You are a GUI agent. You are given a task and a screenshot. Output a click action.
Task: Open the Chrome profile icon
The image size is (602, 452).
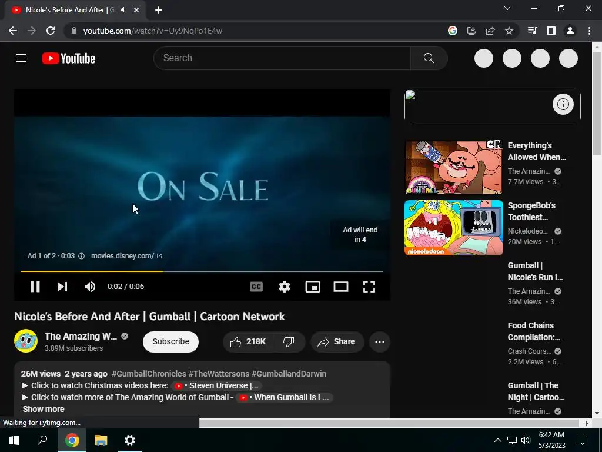tap(570, 31)
